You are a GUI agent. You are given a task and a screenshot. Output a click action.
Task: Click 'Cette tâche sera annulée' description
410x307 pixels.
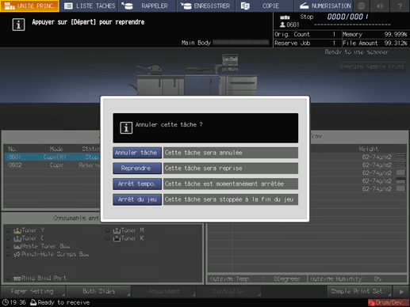[231, 153]
